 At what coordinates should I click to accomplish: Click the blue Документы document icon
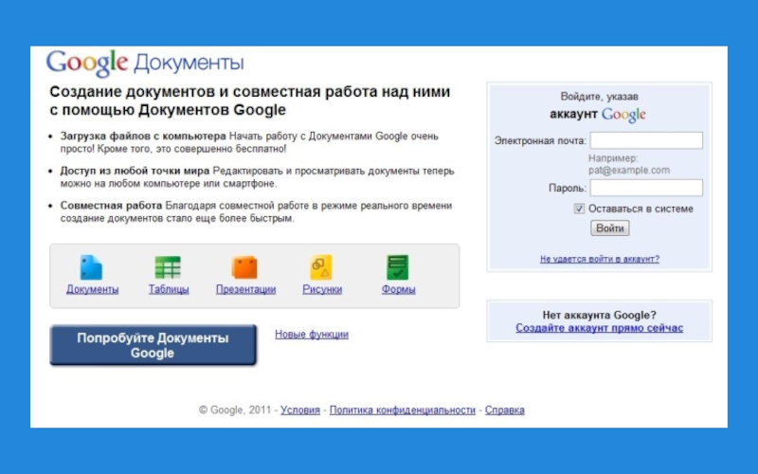point(91,267)
